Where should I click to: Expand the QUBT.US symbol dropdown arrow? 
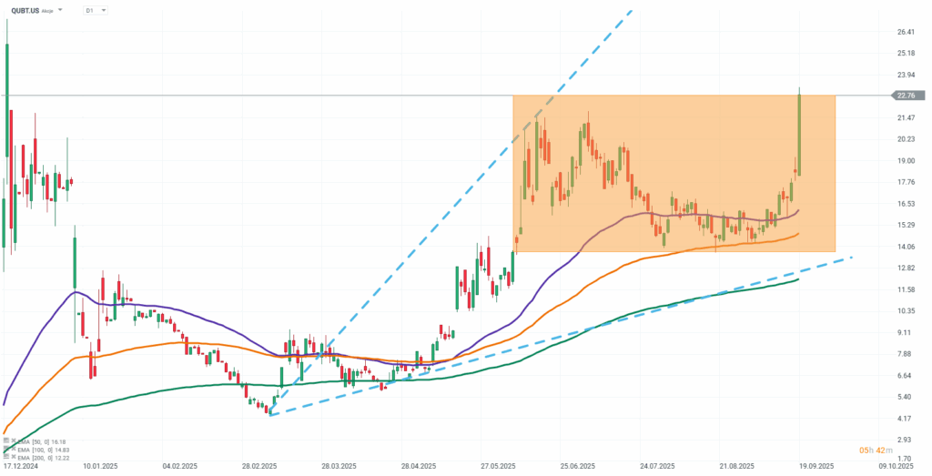(60, 10)
